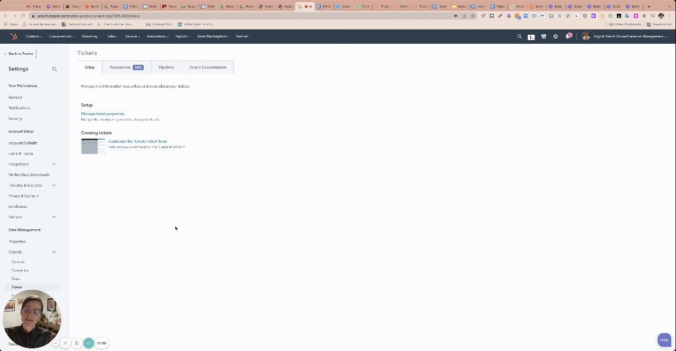Open Marketplace Downloads in the sidebar

pos(29,174)
